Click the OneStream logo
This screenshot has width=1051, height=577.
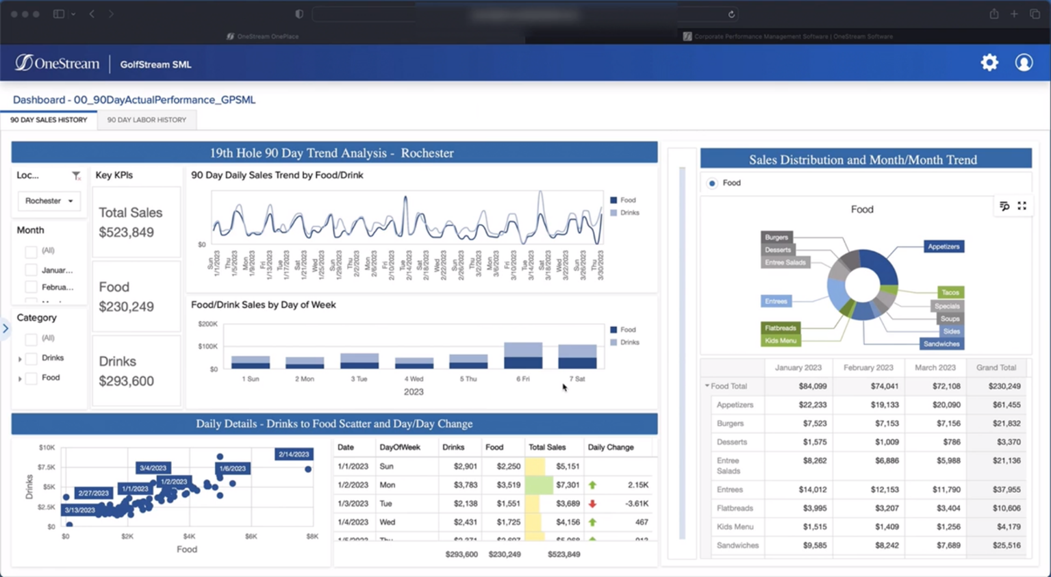(58, 63)
